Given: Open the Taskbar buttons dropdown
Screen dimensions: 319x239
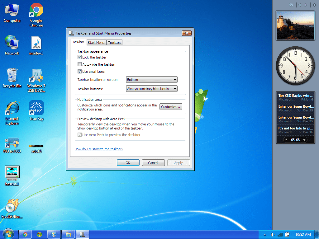Looking at the screenshot, I should point(151,88).
